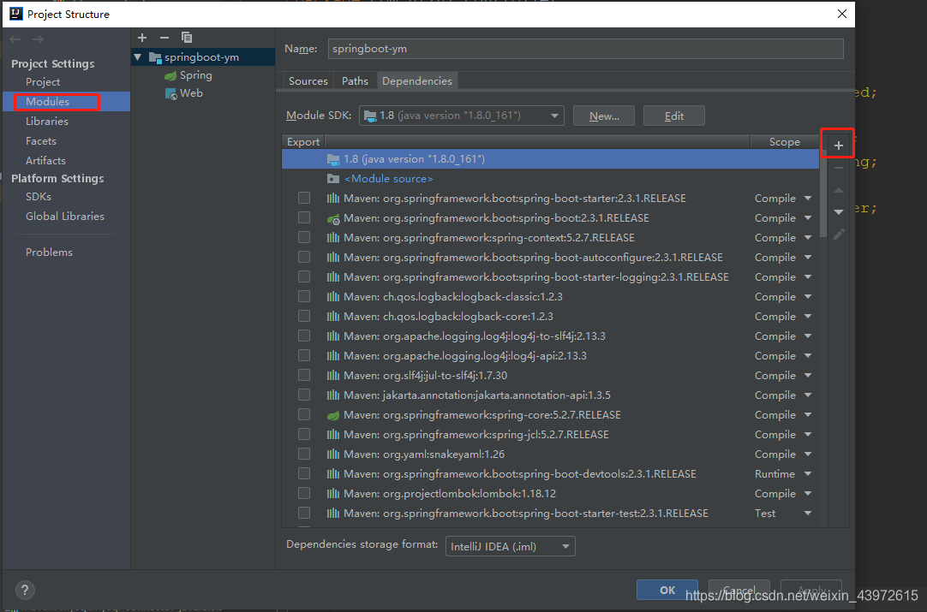Click the OK button

tap(667, 590)
